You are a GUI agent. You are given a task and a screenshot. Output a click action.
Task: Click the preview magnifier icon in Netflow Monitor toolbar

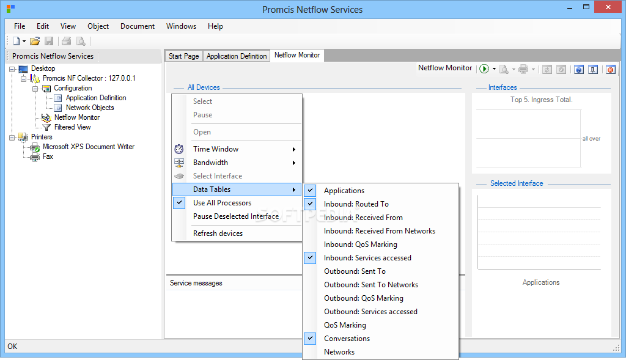click(x=504, y=70)
